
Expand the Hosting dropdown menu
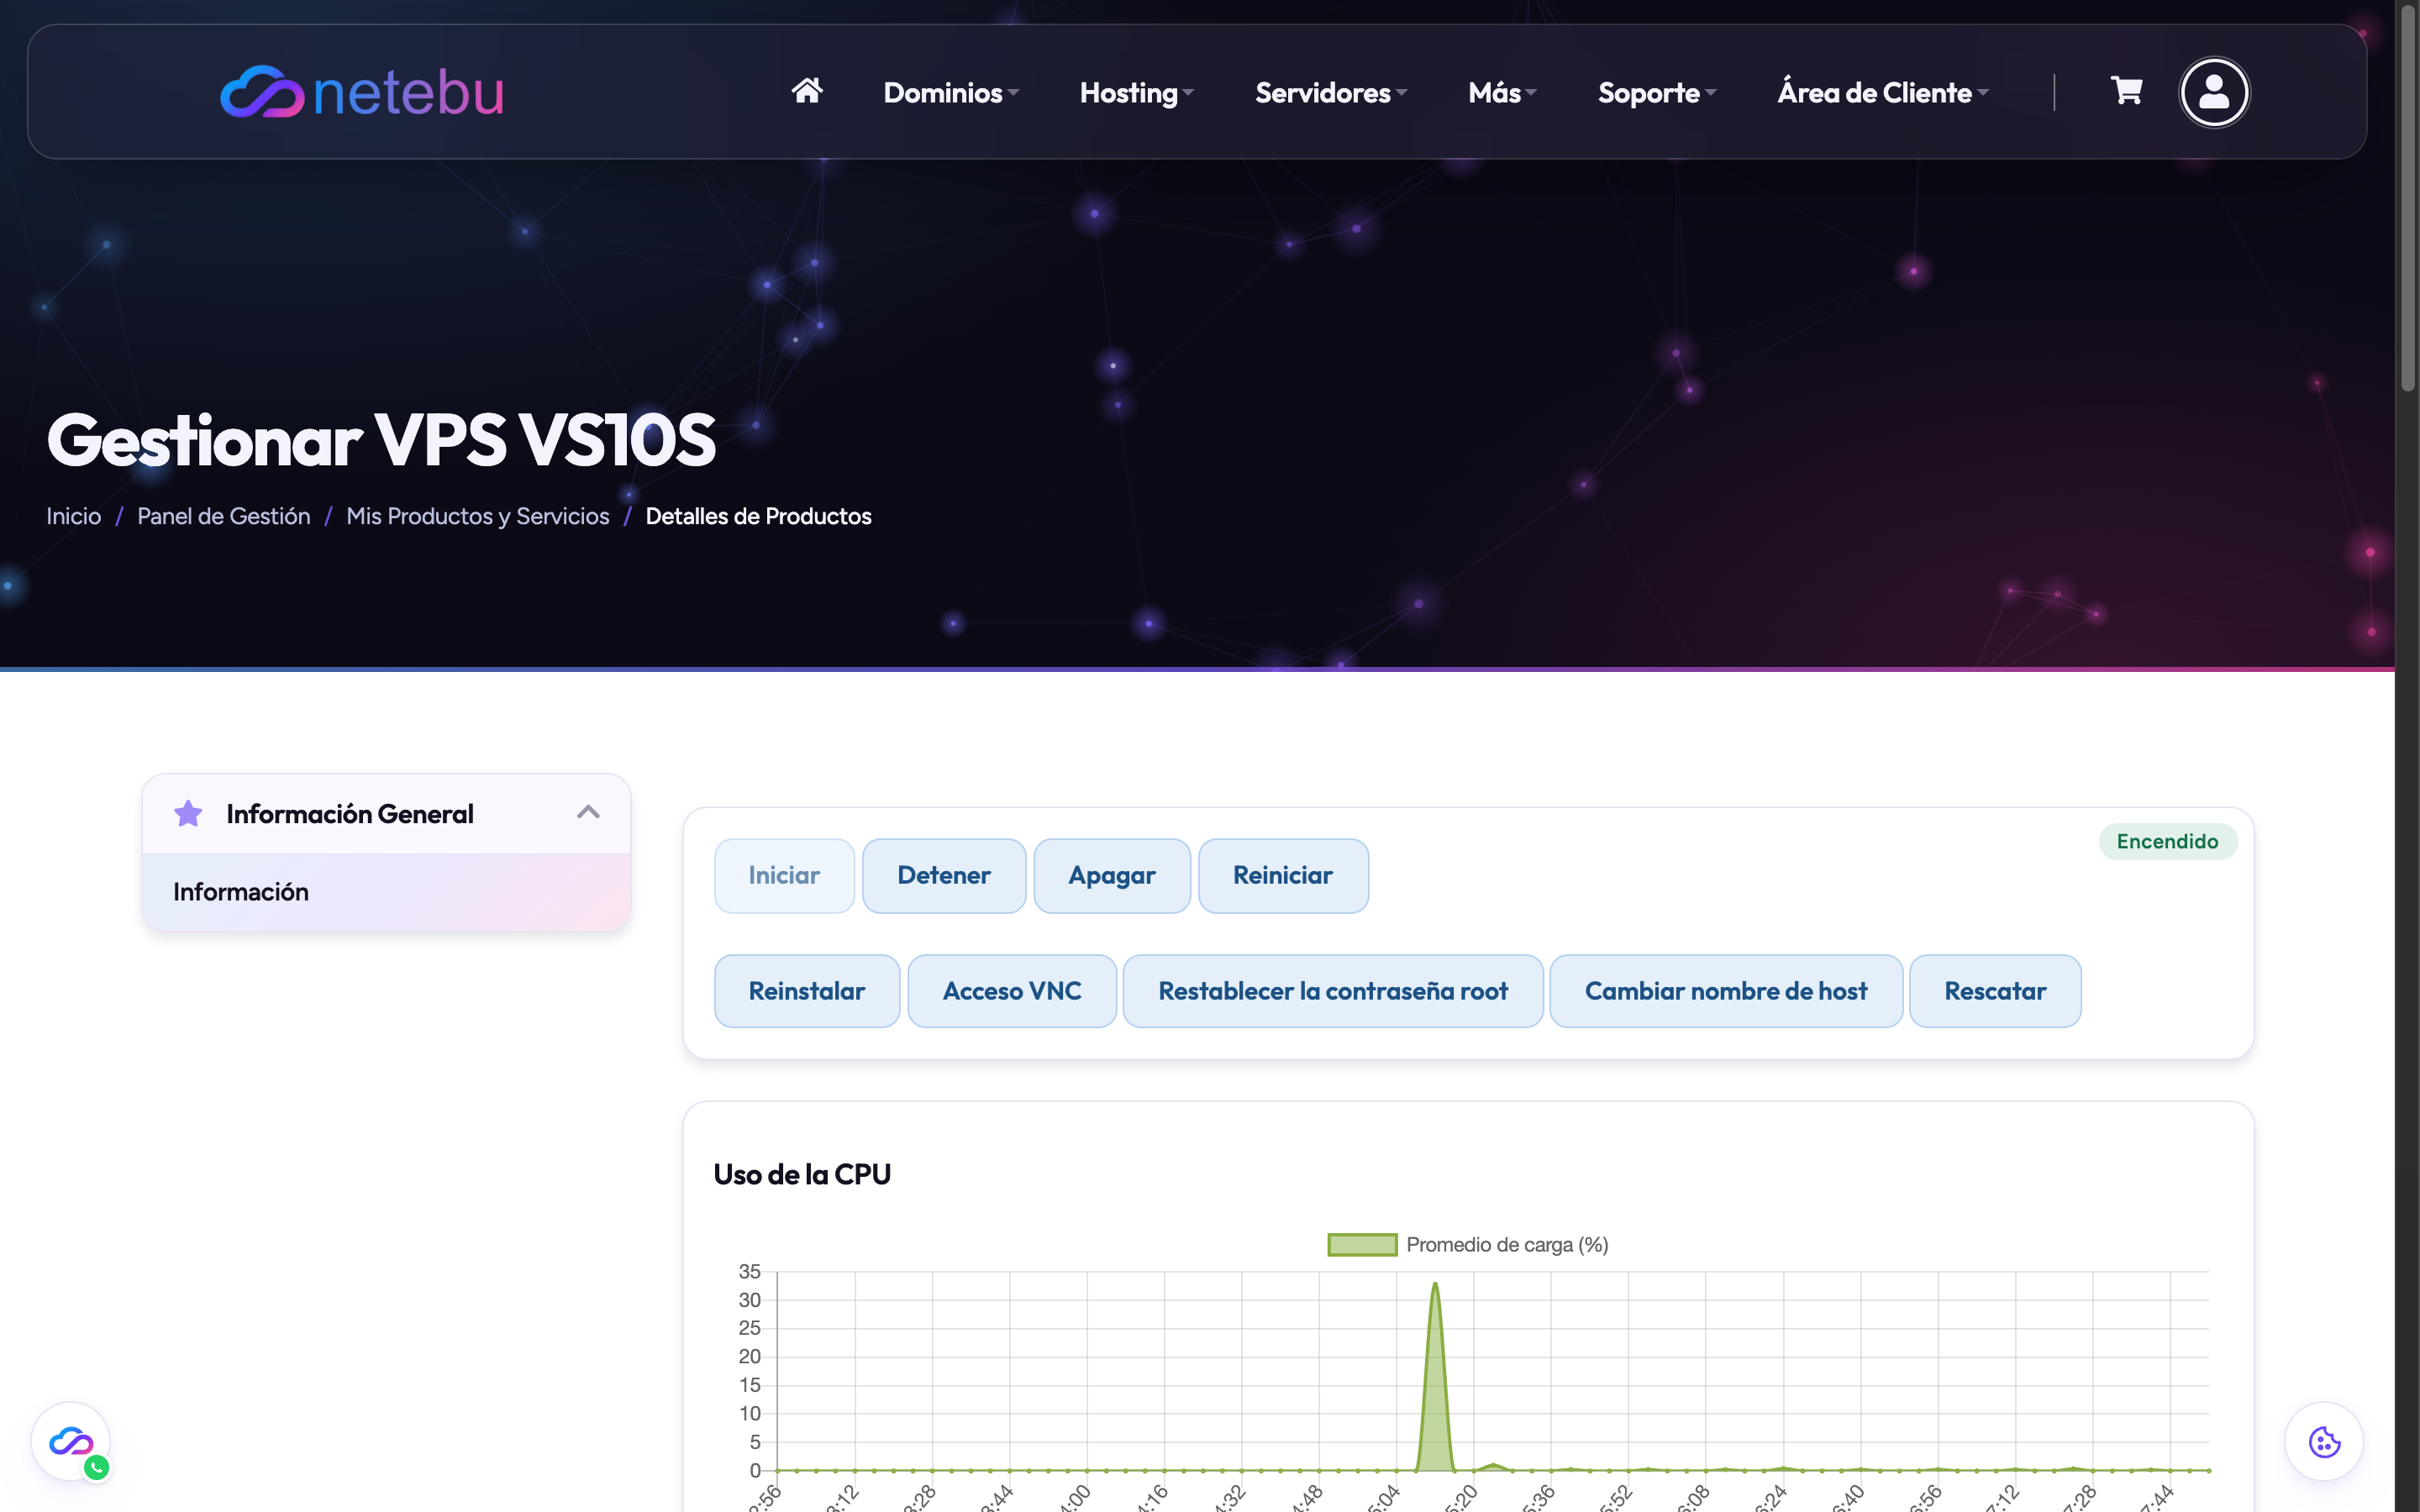pyautogui.click(x=1137, y=92)
